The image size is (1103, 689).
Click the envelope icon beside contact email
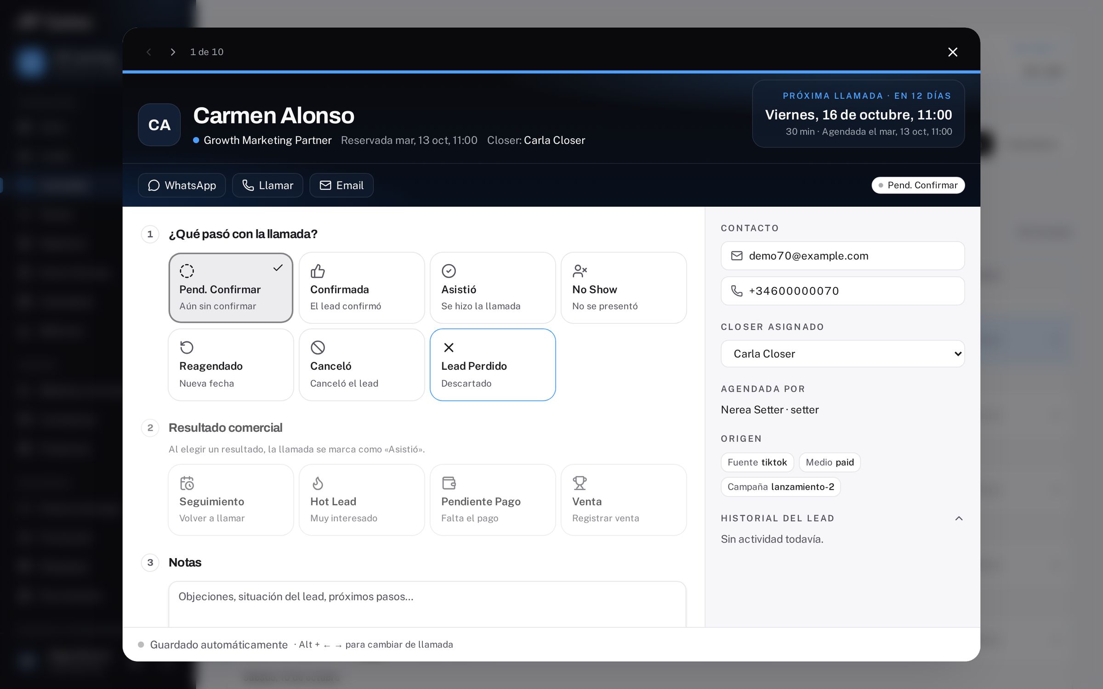[x=737, y=256]
